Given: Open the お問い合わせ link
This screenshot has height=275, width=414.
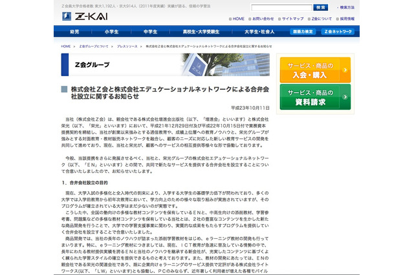Looking at the screenshot, I should coord(263,19).
